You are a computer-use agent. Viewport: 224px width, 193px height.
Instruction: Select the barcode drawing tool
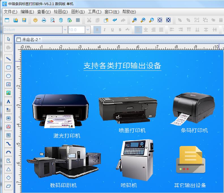(8, 118)
